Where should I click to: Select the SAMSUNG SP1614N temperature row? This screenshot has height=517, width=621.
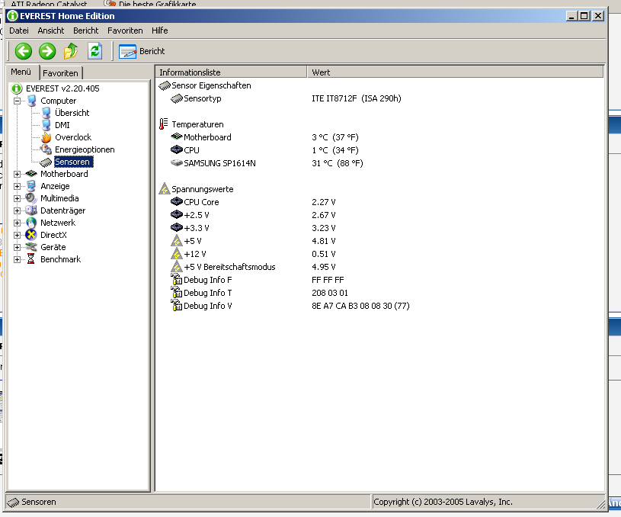[x=379, y=163]
